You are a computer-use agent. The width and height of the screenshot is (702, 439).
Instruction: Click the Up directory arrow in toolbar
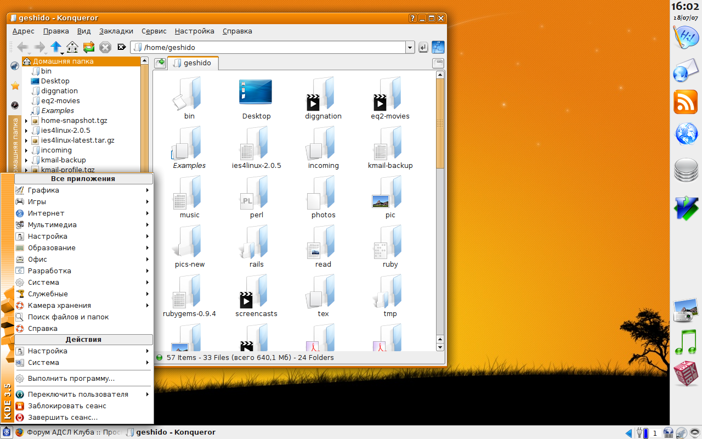tap(55, 47)
